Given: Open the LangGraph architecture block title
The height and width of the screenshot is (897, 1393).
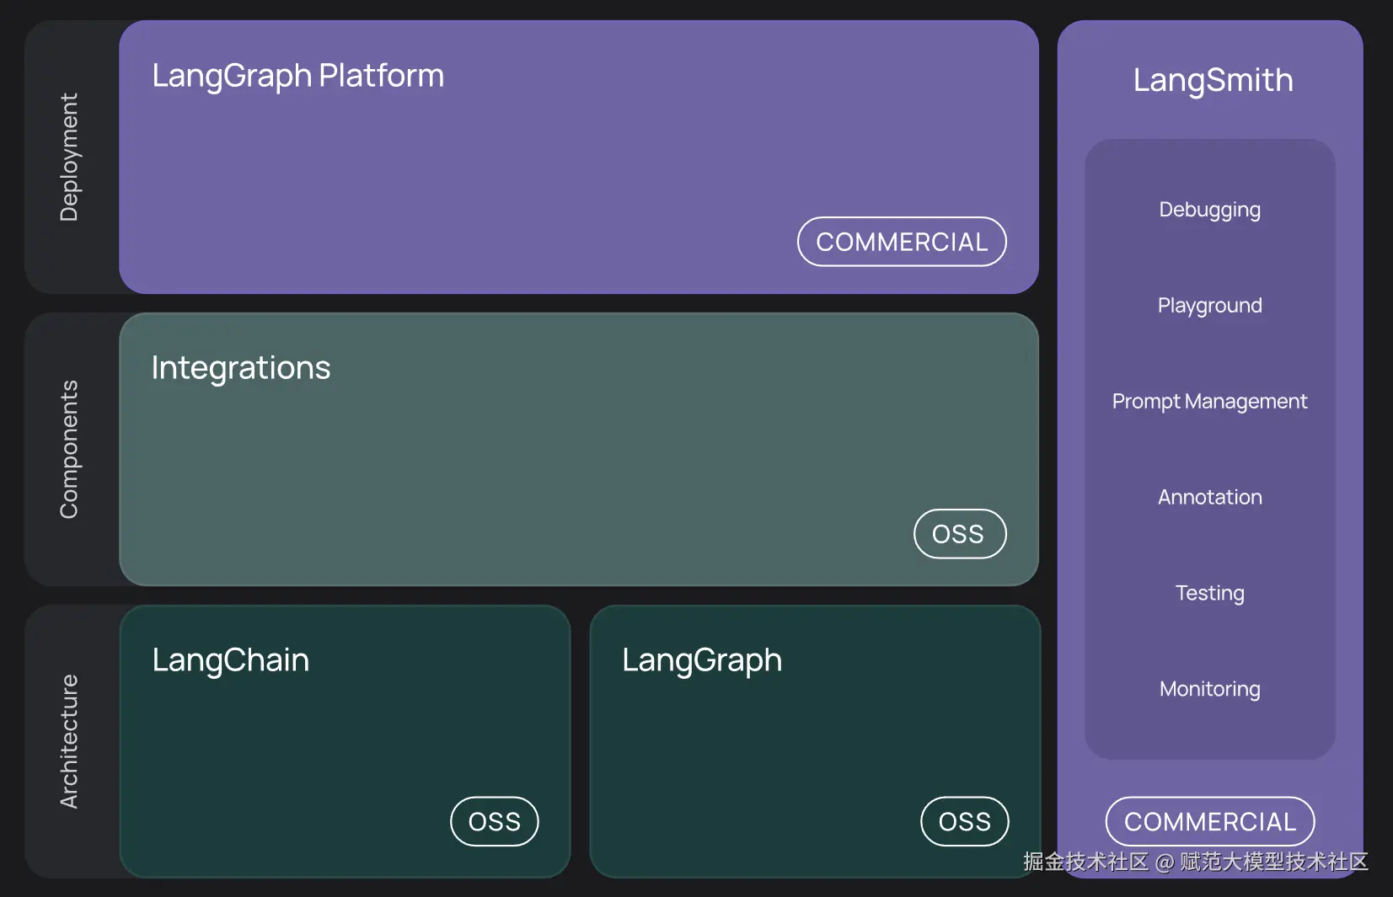Looking at the screenshot, I should click(x=702, y=660).
